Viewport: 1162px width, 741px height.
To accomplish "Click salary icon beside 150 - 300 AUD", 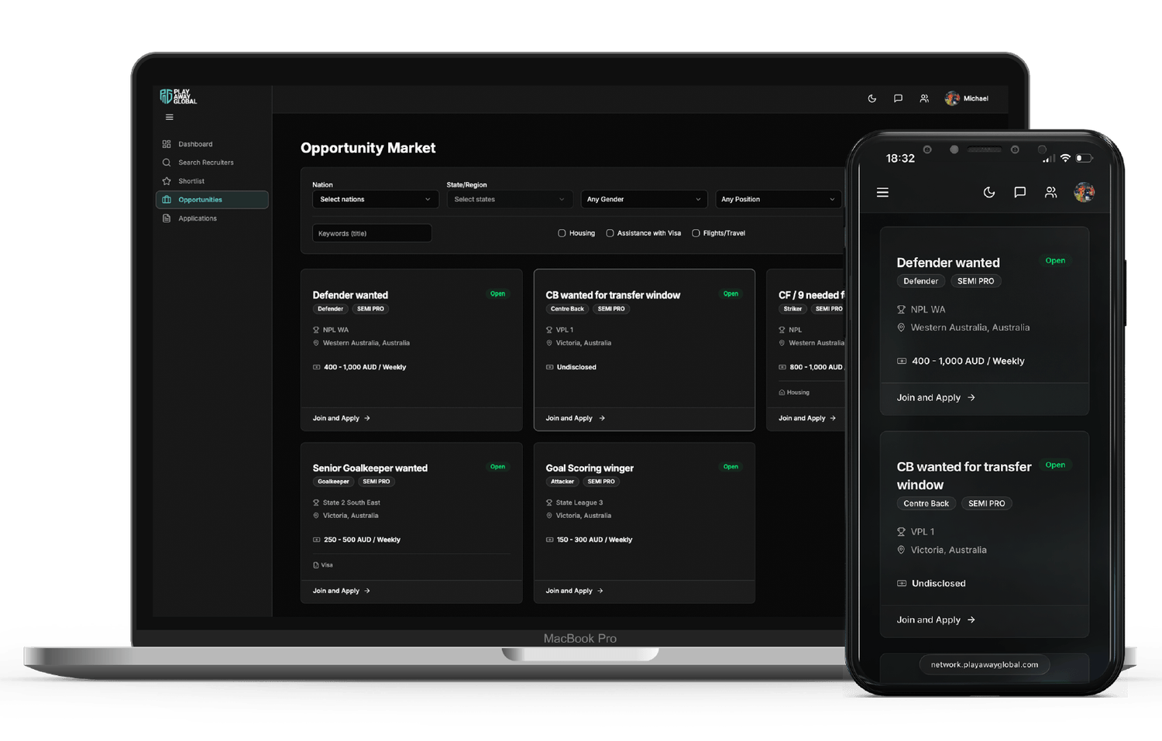I will pos(549,540).
